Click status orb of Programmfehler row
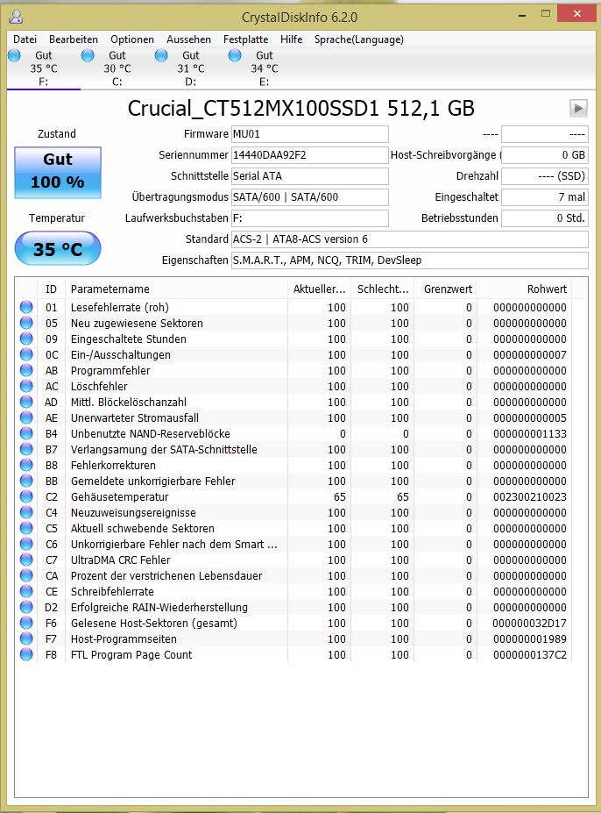 (26, 370)
